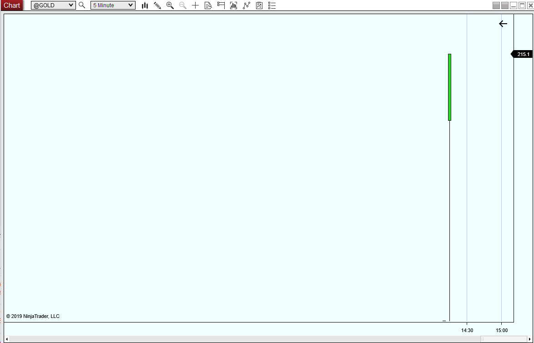Click the 215.1 price marker
Image resolution: width=534 pixels, height=343 pixels.
pos(522,54)
